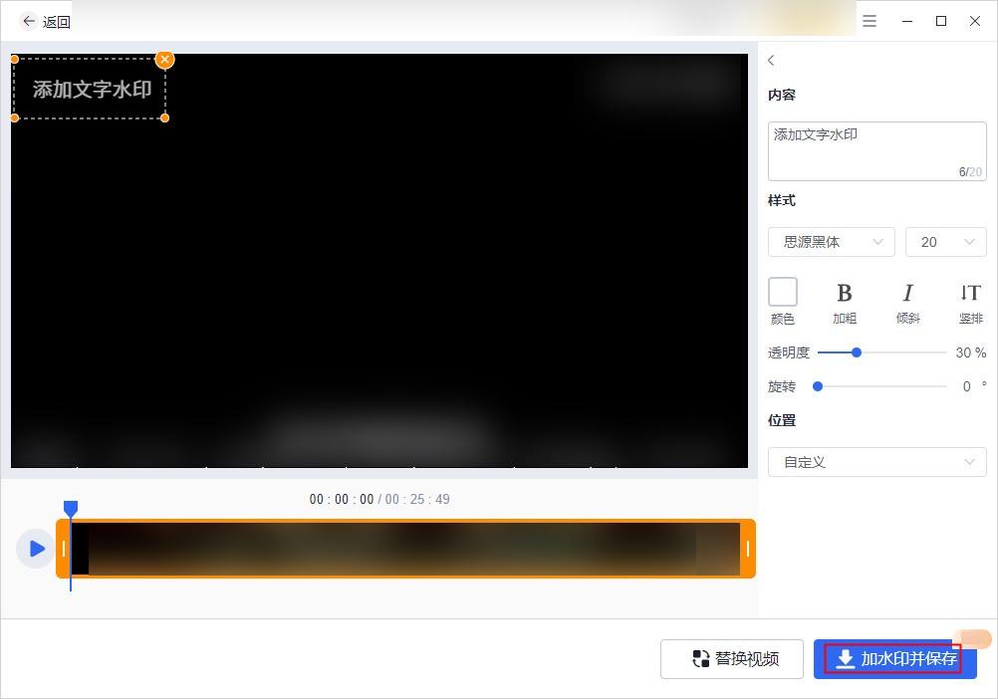
Task: Open the 思源黑体 font dropdown
Action: (x=831, y=242)
